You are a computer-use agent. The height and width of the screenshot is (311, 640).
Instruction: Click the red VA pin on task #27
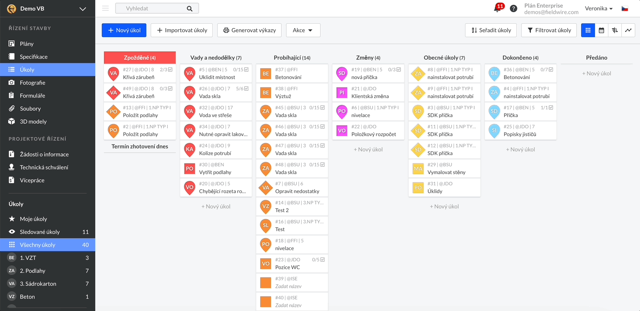click(113, 74)
